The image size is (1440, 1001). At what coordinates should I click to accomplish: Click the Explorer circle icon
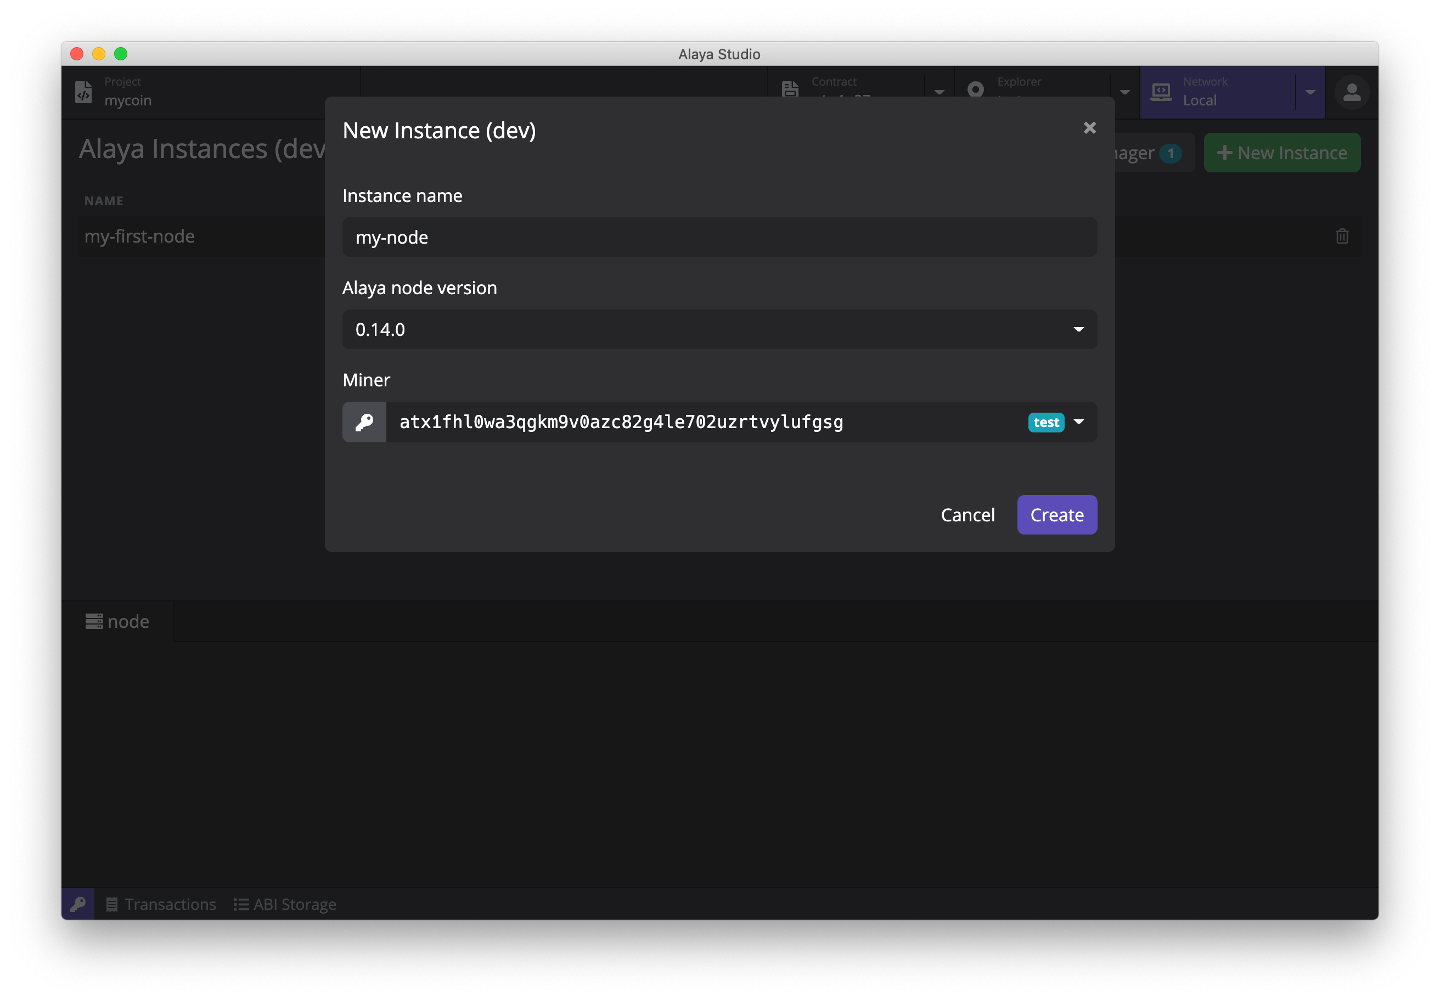pos(975,89)
